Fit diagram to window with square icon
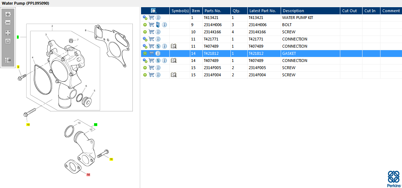The image size is (402, 188). coord(8,41)
